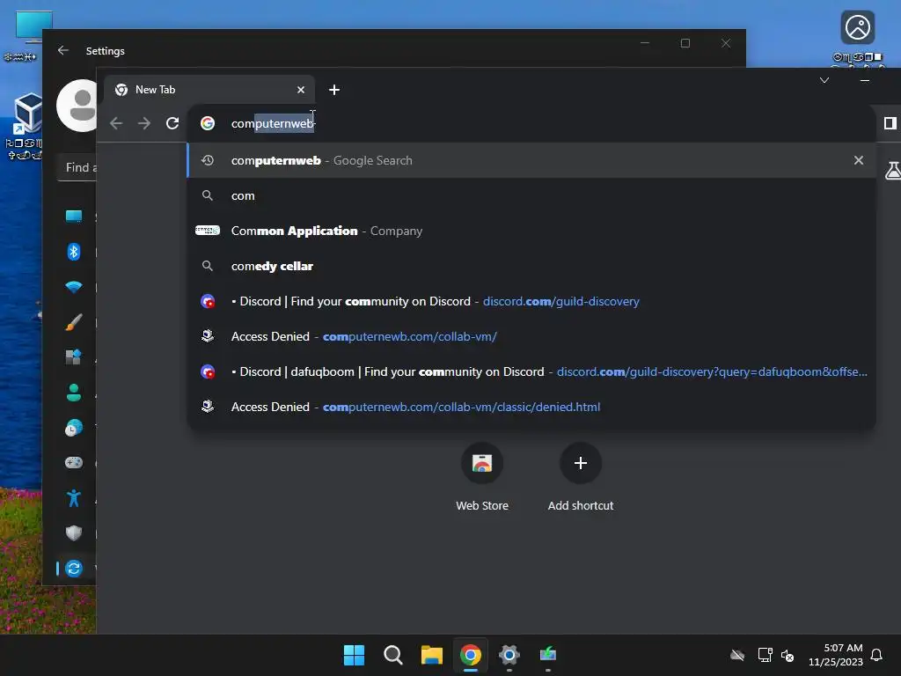Open Personalization paintbrush in Settings

[74, 322]
